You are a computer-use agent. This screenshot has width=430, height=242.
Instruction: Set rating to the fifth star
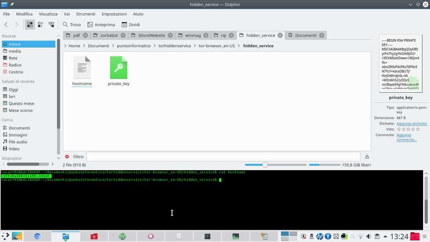click(x=418, y=129)
